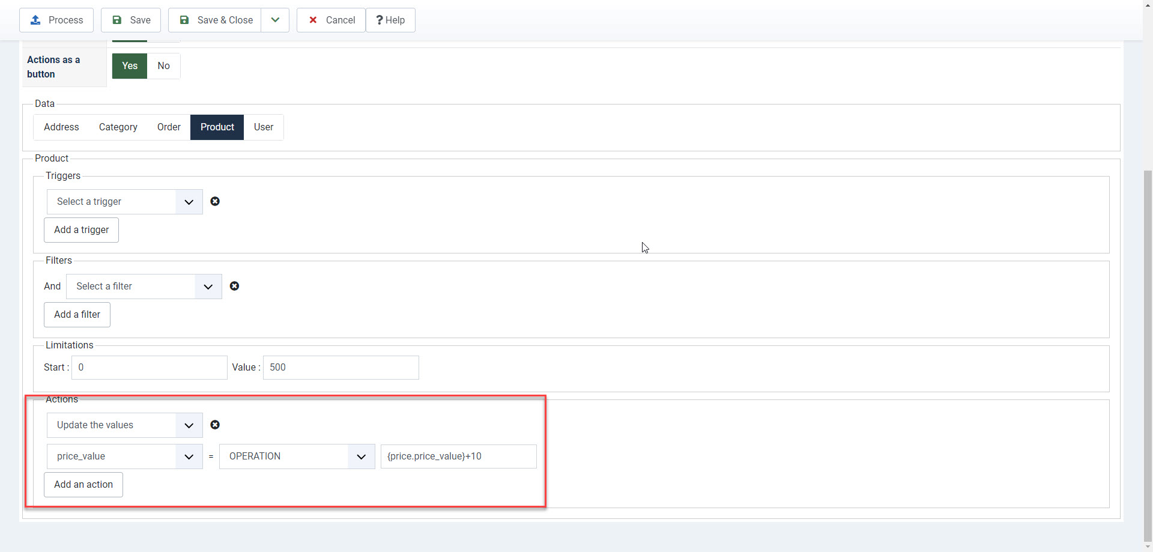Image resolution: width=1153 pixels, height=552 pixels.
Task: Click Add a filter
Action: (x=77, y=315)
